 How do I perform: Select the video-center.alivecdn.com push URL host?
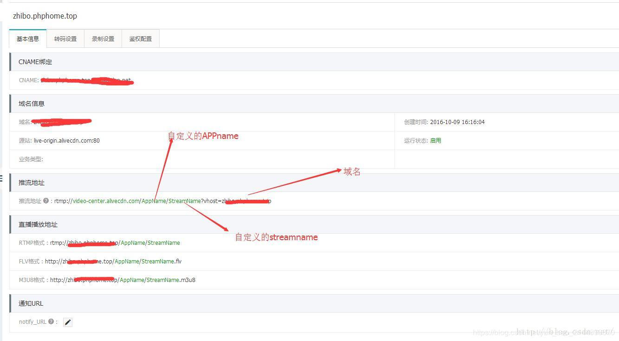pos(106,201)
